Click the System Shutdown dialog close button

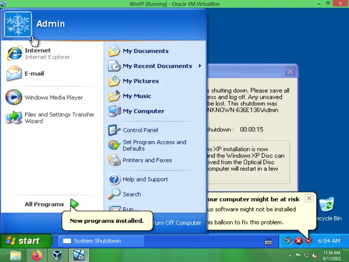(x=290, y=71)
